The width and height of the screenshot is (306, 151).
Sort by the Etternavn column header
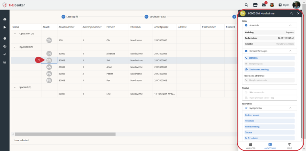[141, 27]
